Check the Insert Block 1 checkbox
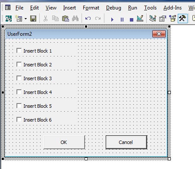 coord(19,50)
